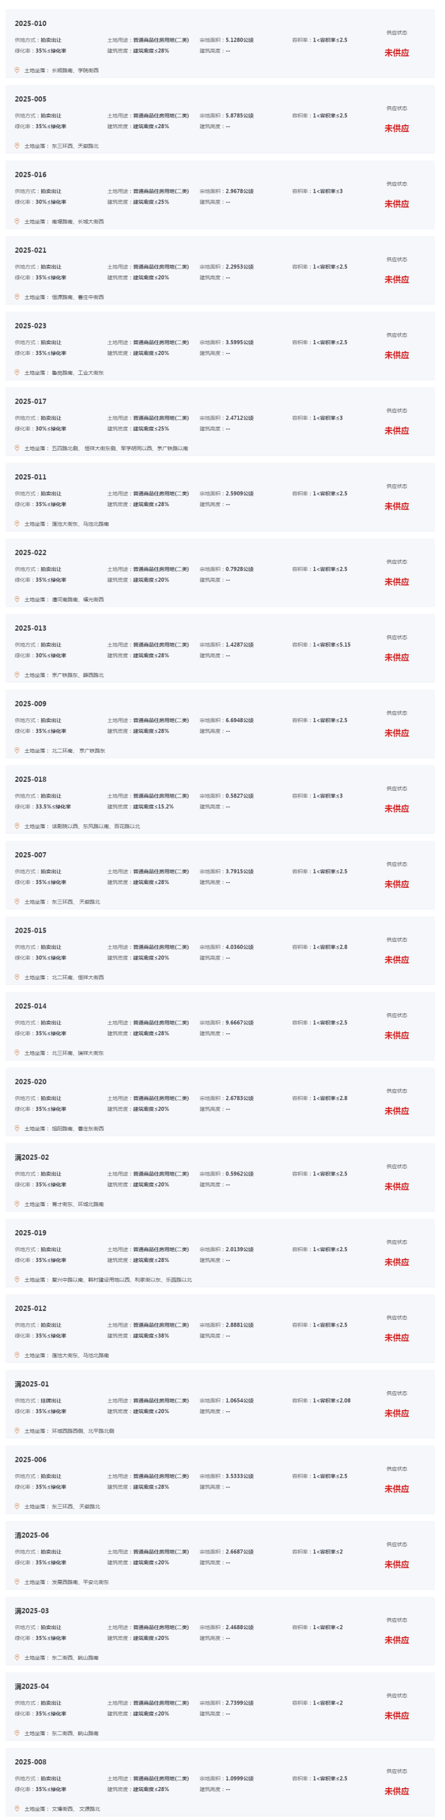The image size is (445, 1820).
Task: Click the 未供应 status of 满2025-04
Action: point(396,1715)
